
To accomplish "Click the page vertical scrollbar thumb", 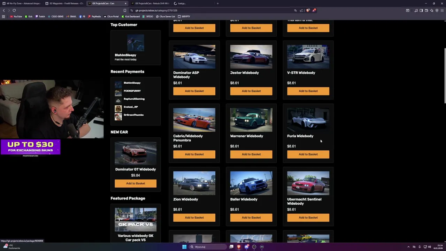I will click(x=445, y=75).
